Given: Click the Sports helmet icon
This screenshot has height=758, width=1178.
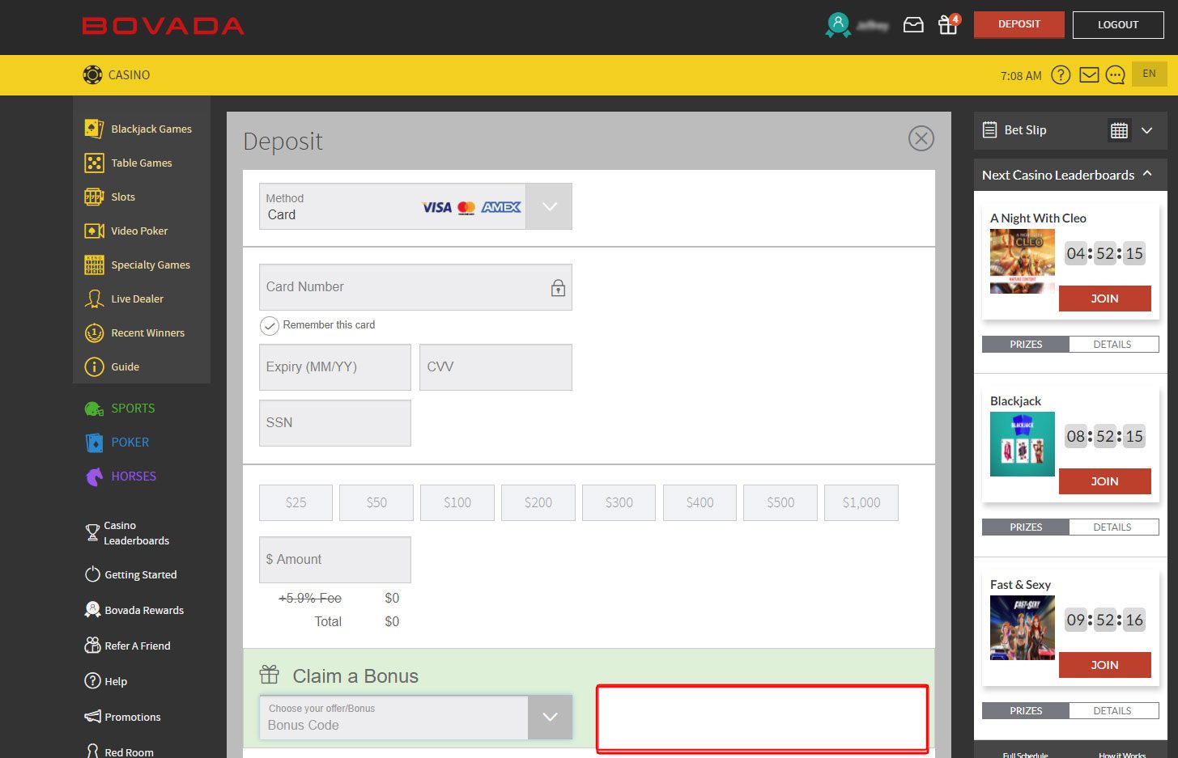Looking at the screenshot, I should 94,409.
